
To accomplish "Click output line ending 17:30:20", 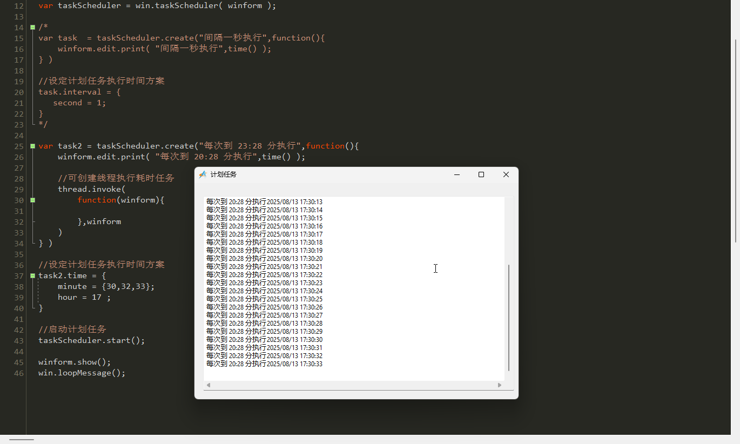I will point(264,258).
